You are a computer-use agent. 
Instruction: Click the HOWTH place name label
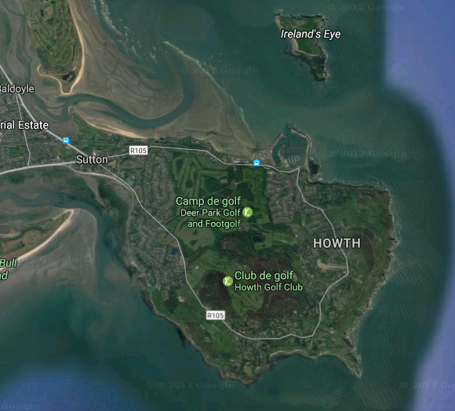click(337, 243)
